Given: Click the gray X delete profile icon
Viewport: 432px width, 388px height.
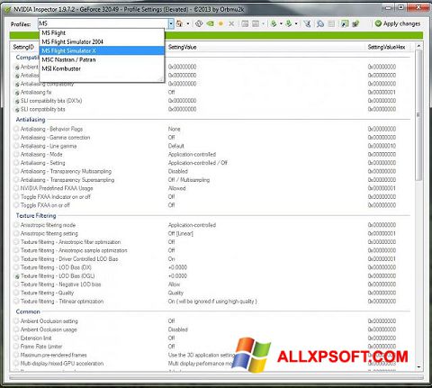Looking at the screenshot, I should [231, 23].
